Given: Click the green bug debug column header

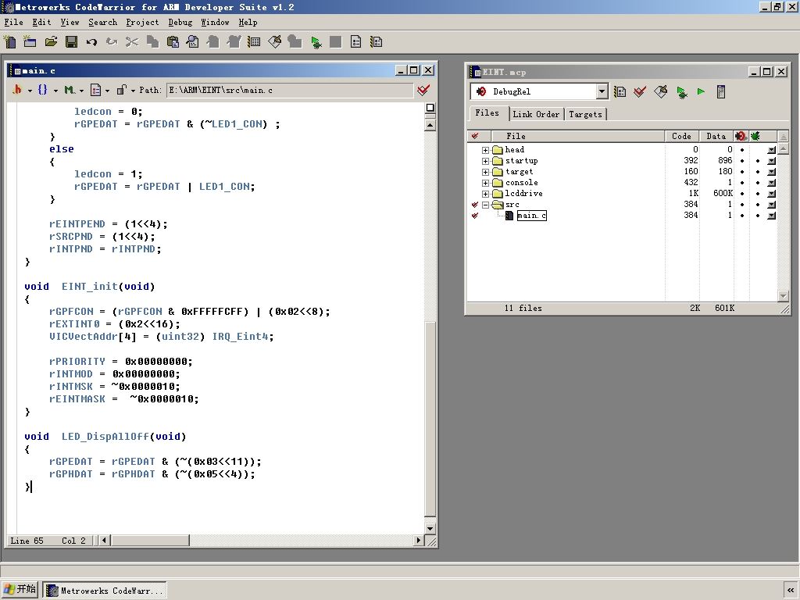Looking at the screenshot, I should coord(755,136).
